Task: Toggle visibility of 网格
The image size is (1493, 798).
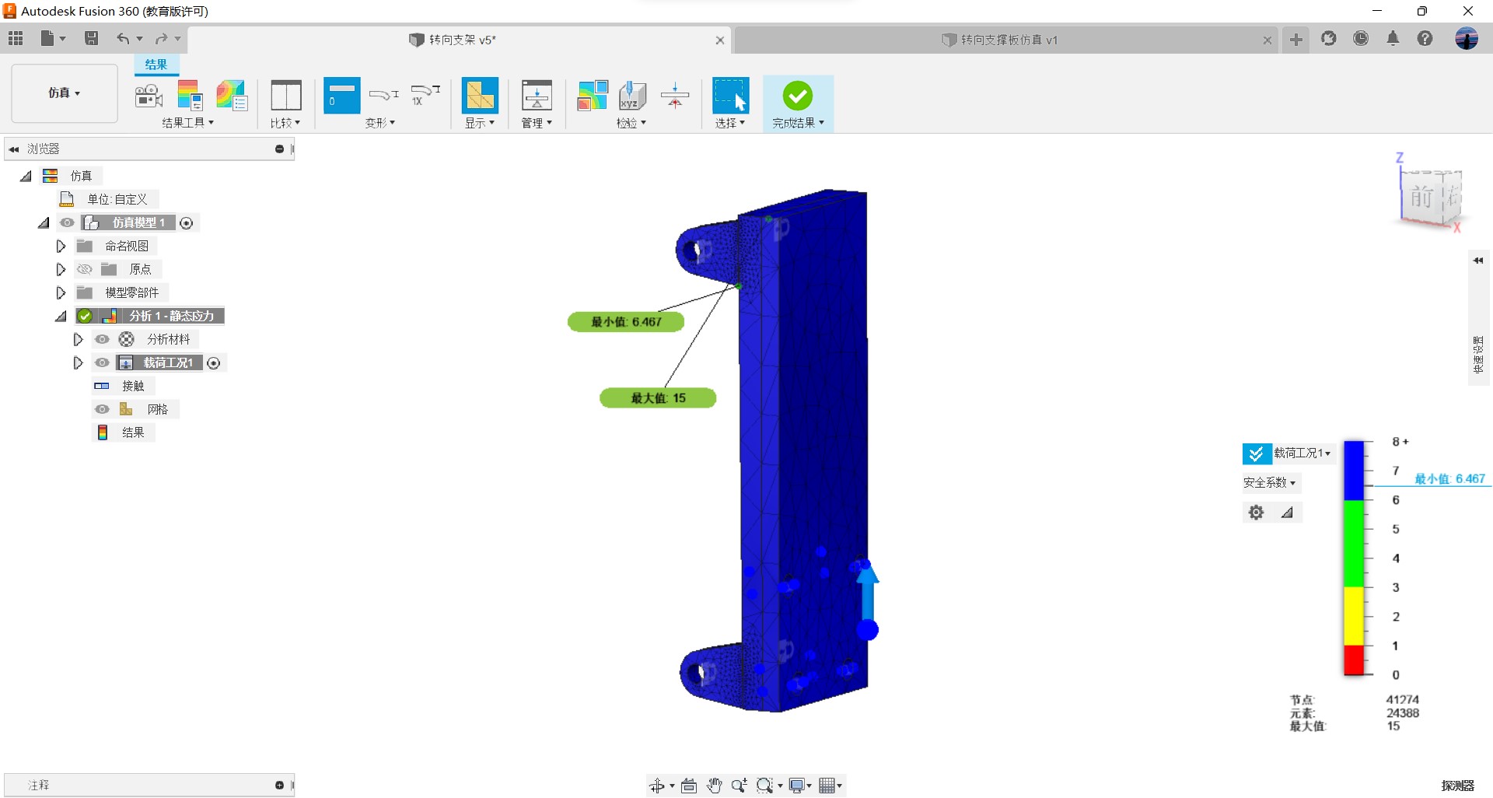Action: coord(102,409)
